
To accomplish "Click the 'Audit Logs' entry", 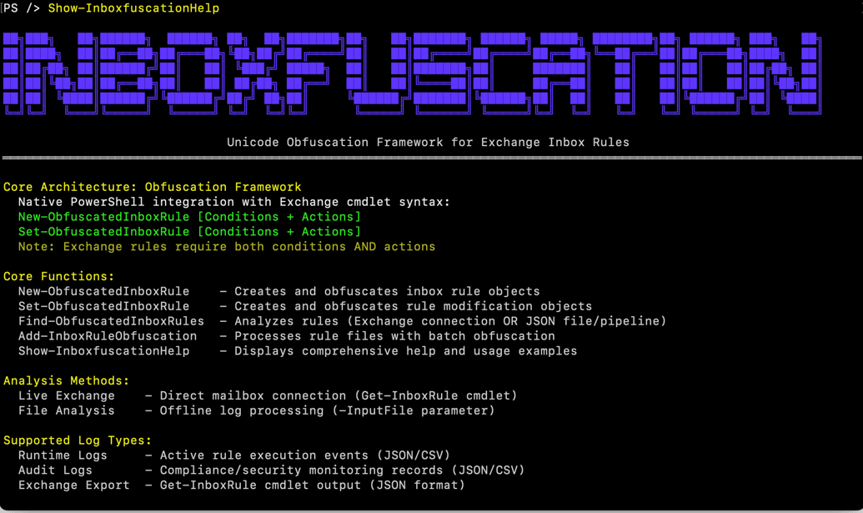I will (x=55, y=470).
